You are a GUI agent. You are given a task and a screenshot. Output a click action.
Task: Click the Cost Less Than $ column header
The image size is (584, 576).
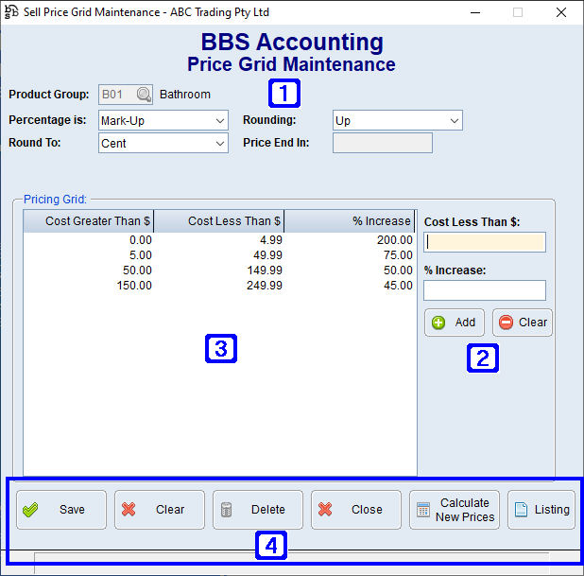219,221
